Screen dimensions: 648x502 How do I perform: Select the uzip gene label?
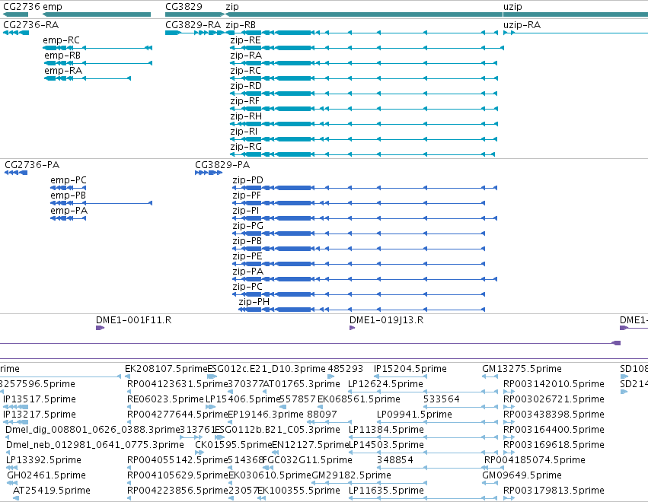click(x=512, y=7)
